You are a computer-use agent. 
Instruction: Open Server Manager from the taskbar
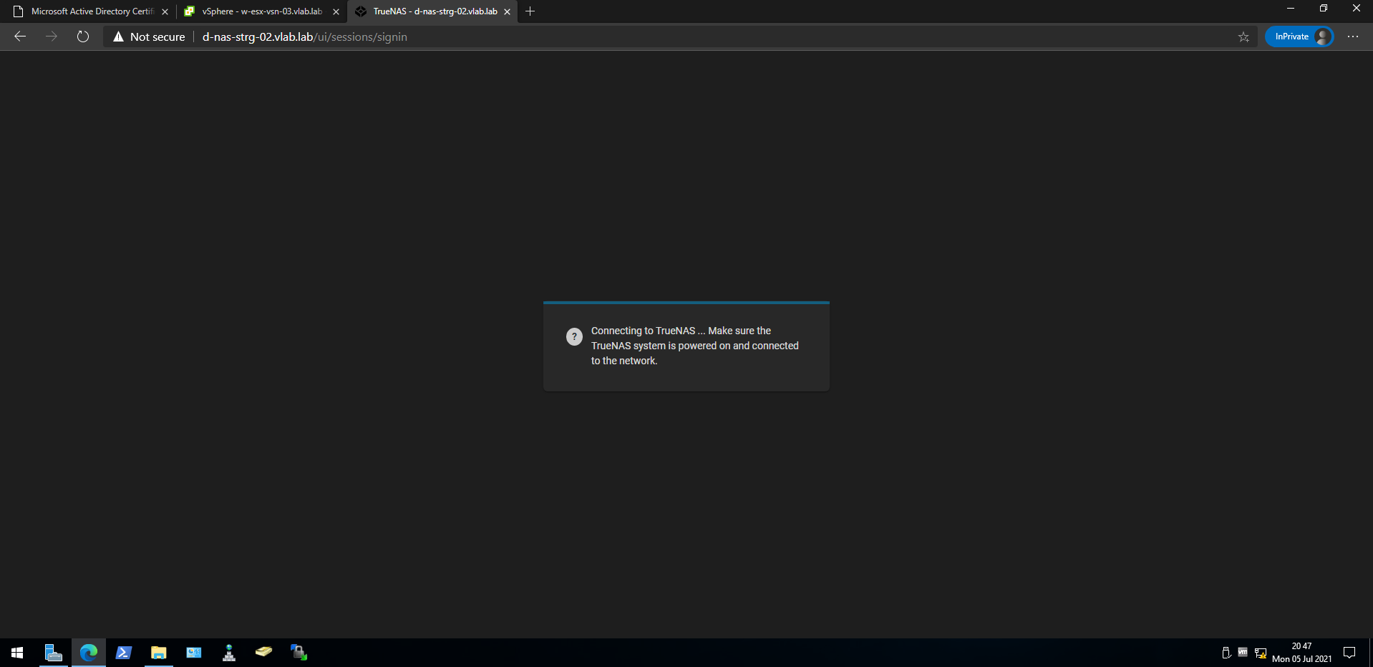click(54, 653)
